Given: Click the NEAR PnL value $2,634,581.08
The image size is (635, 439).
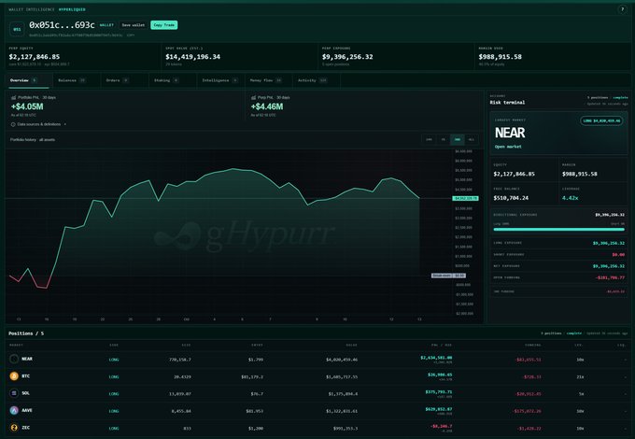Looking at the screenshot, I should pyautogui.click(x=436, y=358).
